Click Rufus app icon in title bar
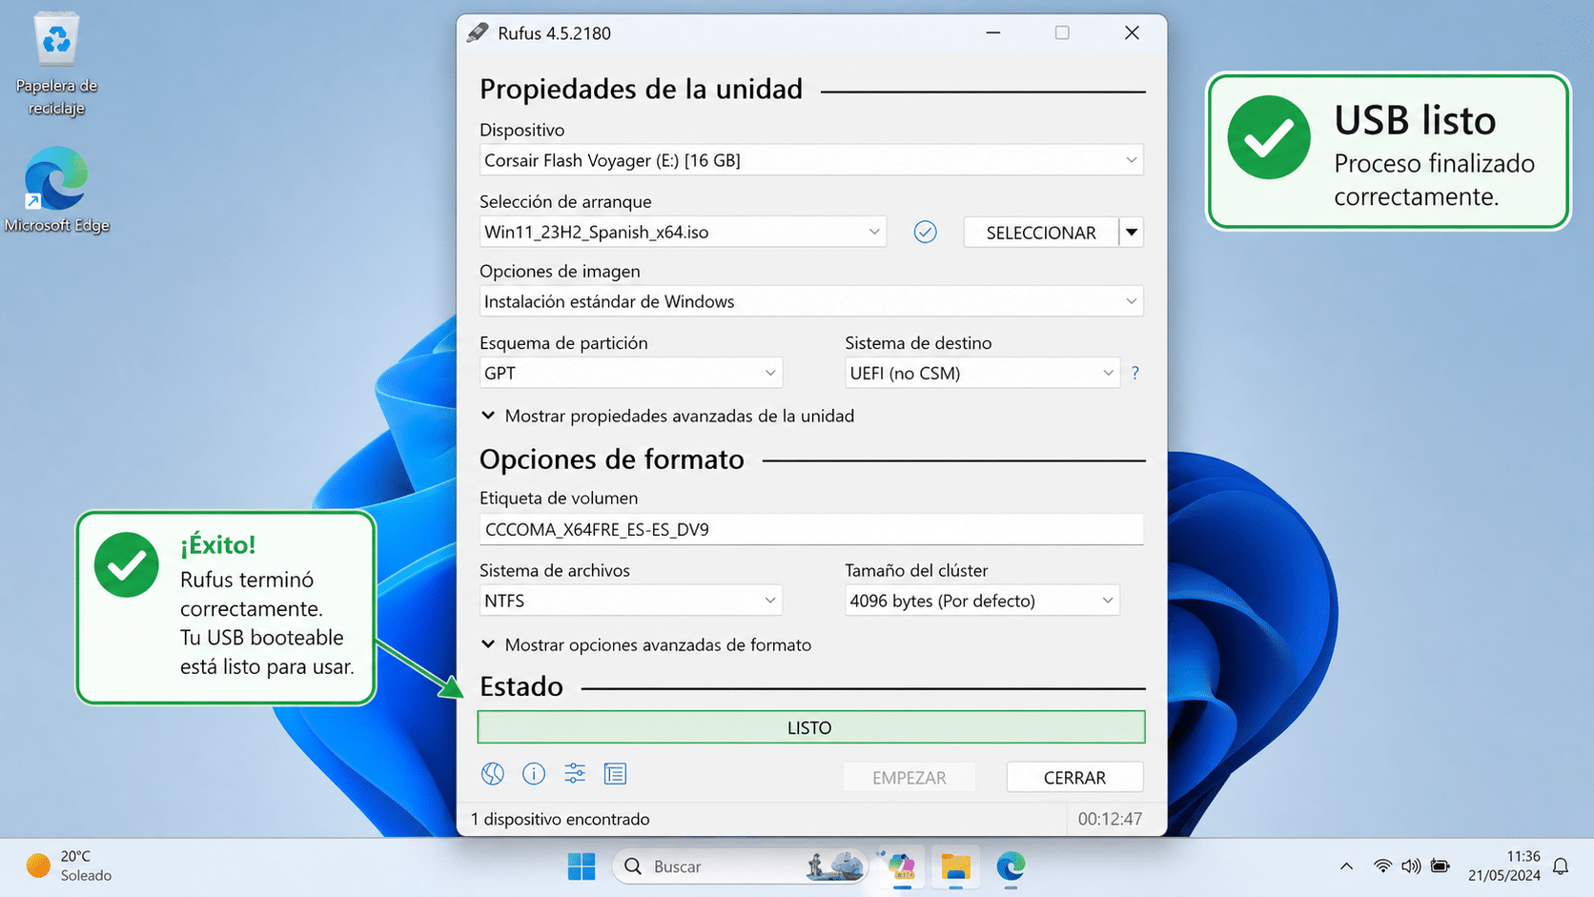The width and height of the screenshot is (1594, 897). [478, 32]
